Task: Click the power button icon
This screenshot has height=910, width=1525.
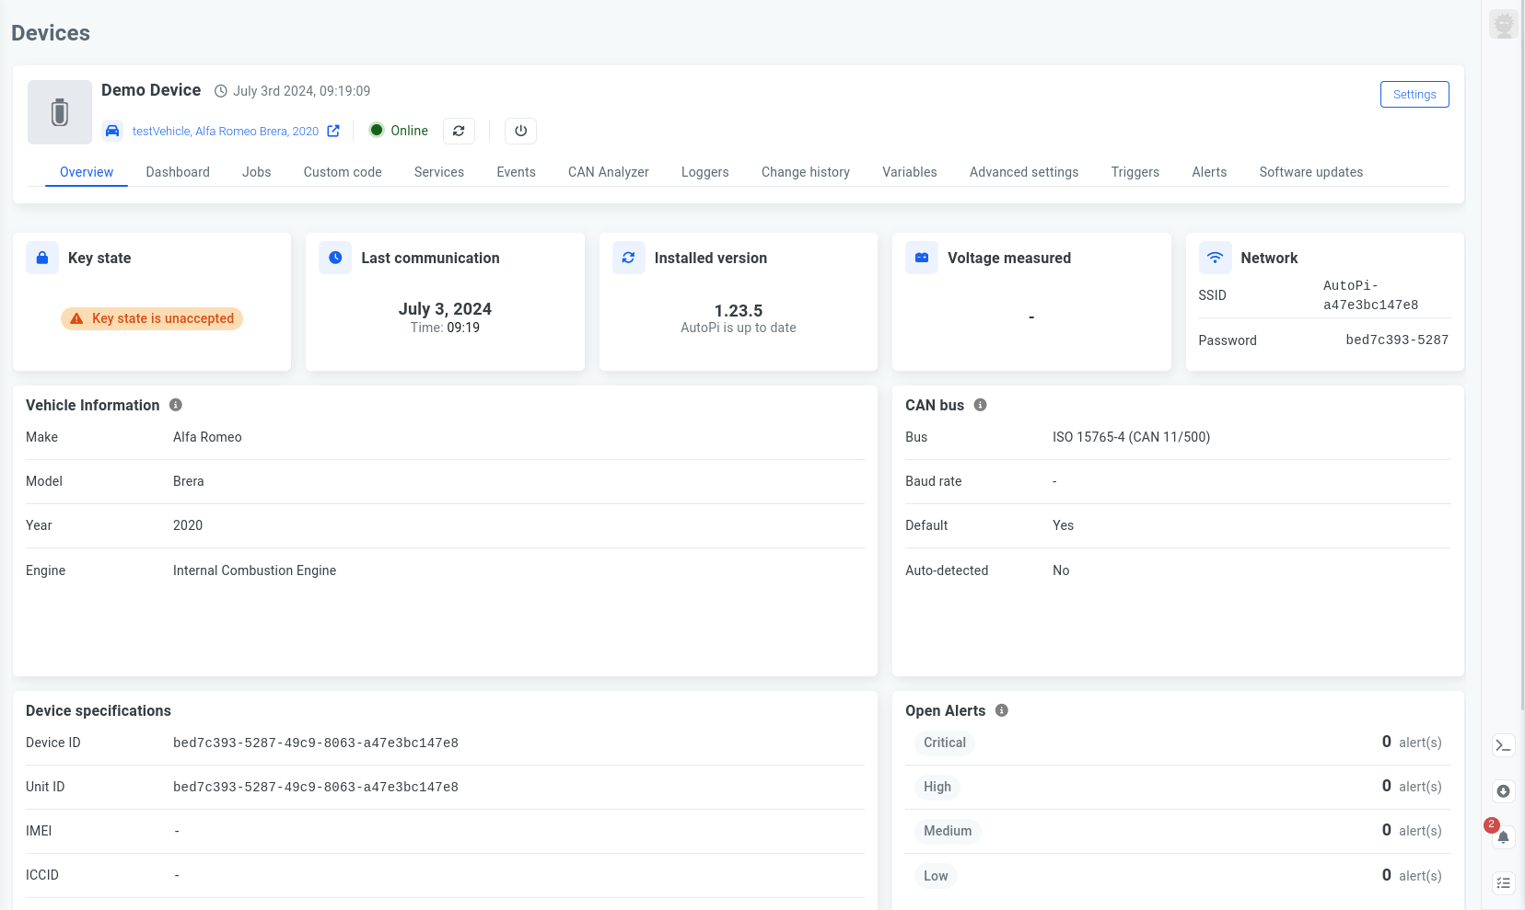Action: click(x=520, y=131)
